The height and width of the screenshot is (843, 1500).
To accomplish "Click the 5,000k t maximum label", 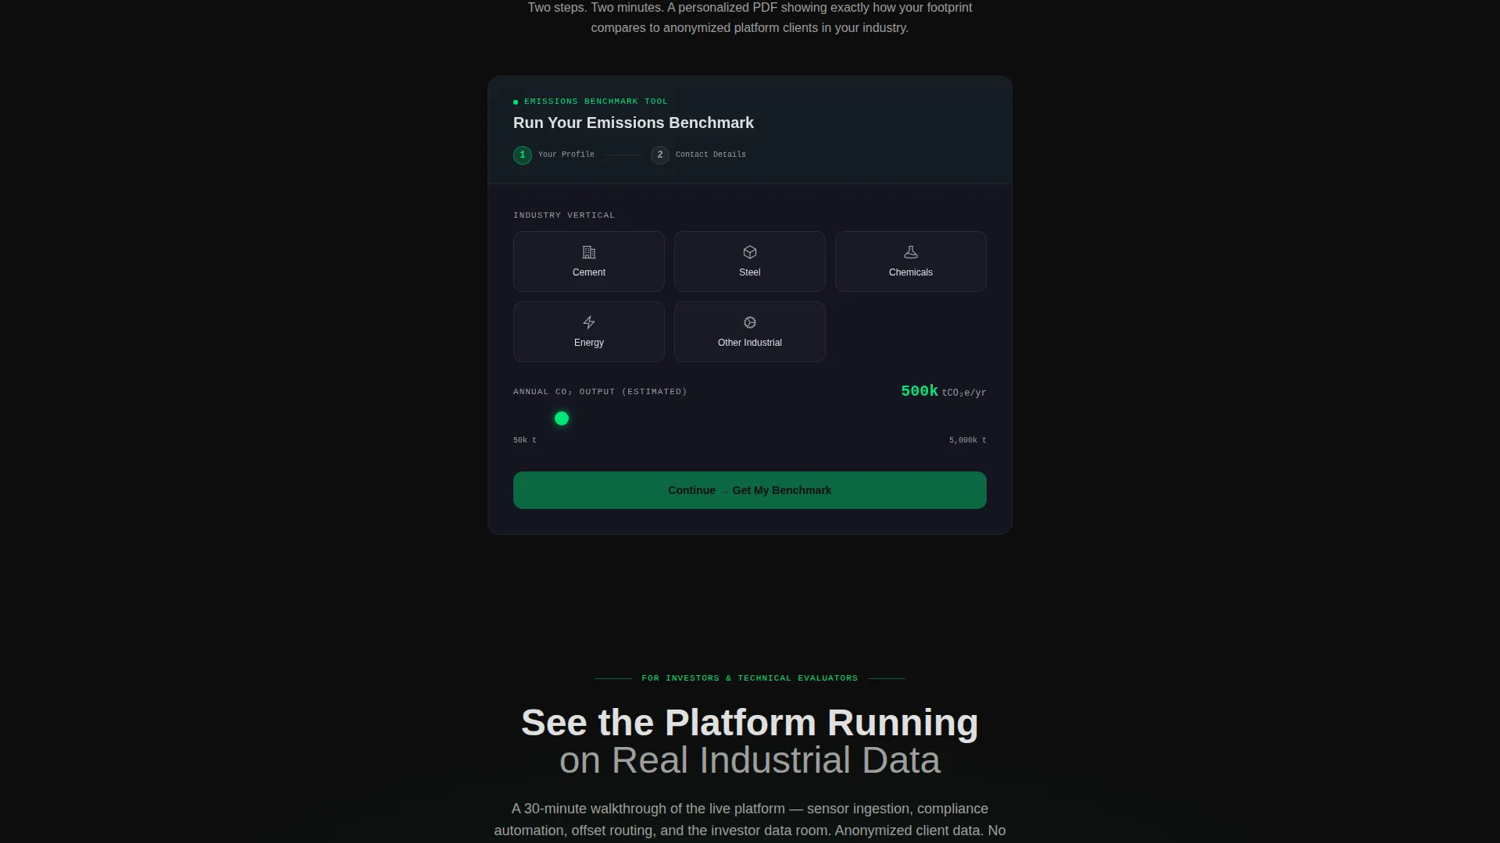I will click(x=968, y=440).
